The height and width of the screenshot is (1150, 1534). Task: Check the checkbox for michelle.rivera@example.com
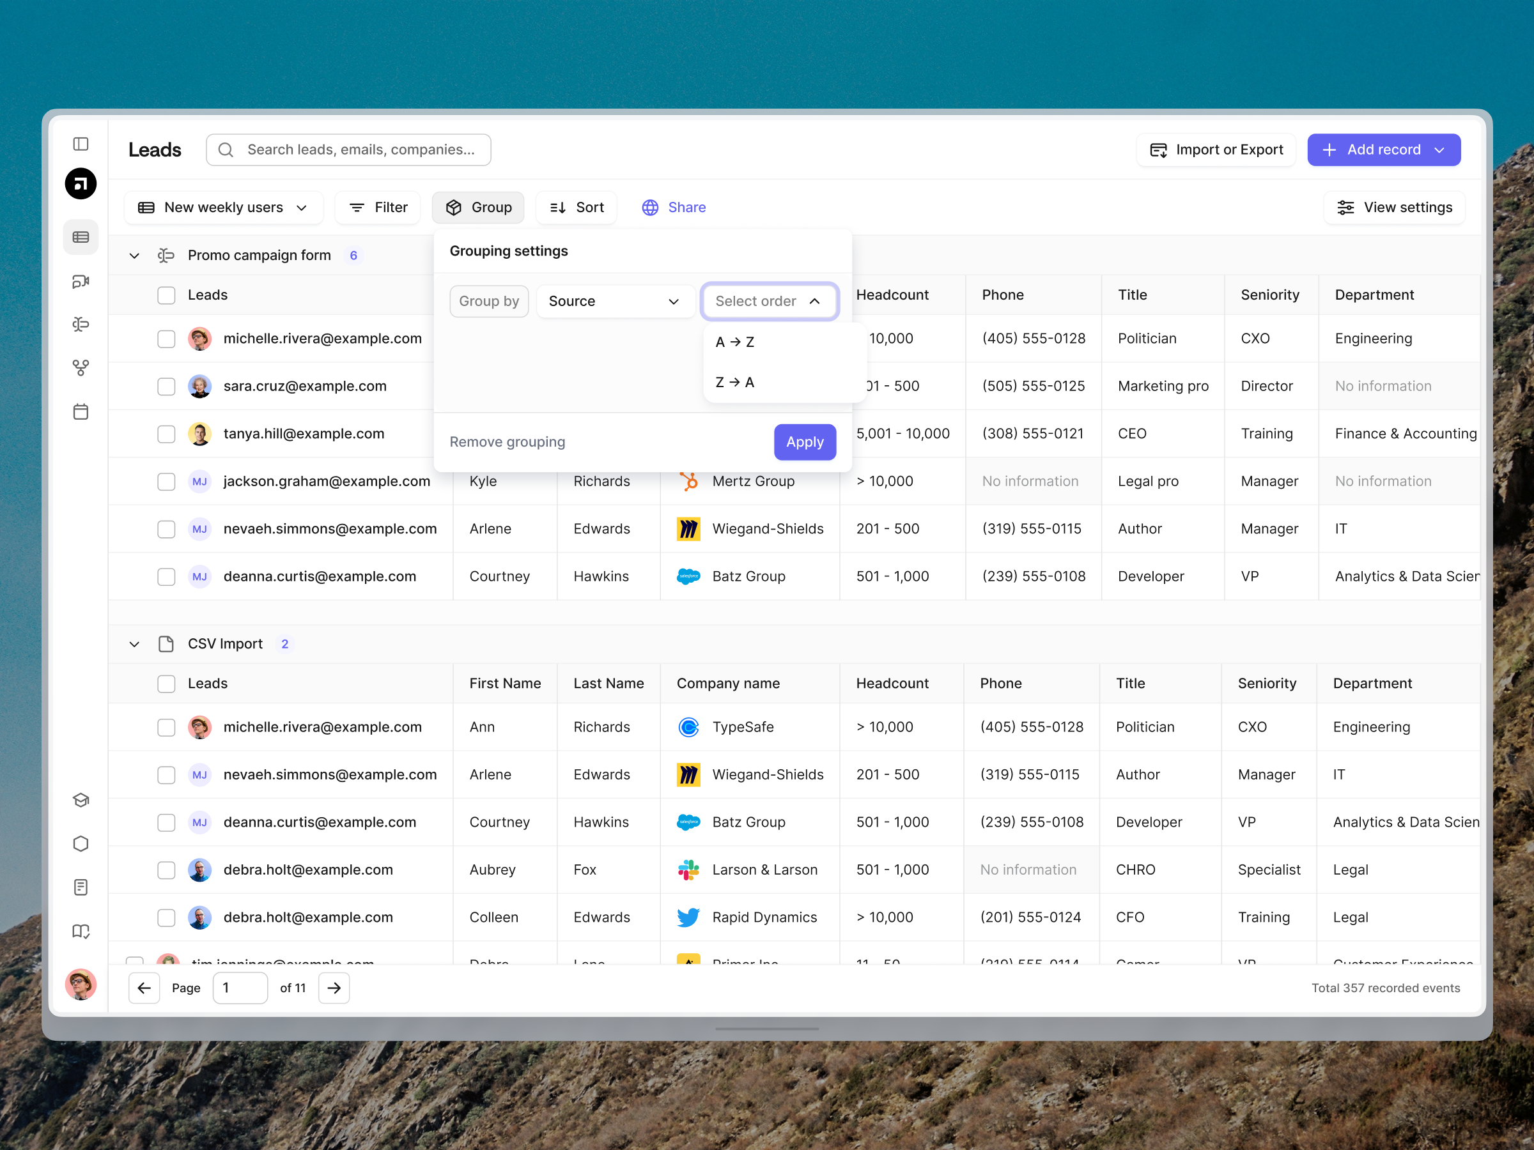(x=166, y=339)
